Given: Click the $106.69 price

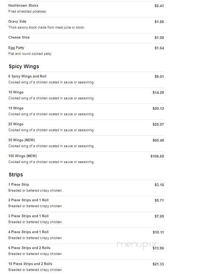Looking at the screenshot, I should [x=157, y=156].
